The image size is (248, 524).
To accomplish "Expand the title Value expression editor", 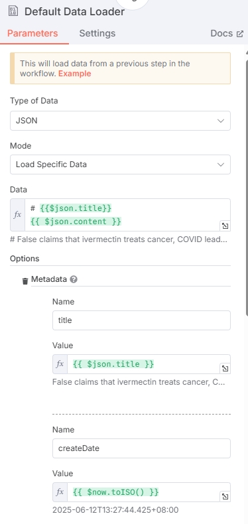I will pyautogui.click(x=225, y=368).
